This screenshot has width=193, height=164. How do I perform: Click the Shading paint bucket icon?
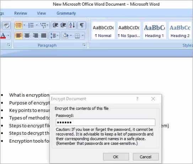tap(65, 36)
